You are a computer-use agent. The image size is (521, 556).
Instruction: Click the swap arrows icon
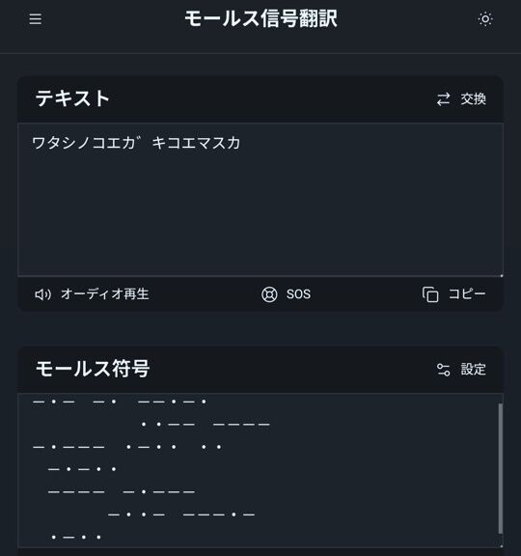coord(444,99)
